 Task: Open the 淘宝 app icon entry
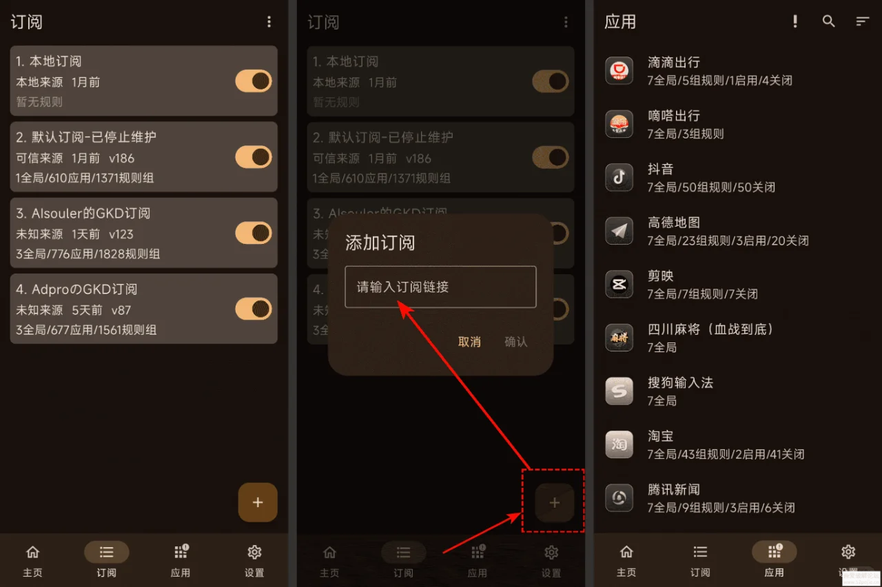pos(619,444)
